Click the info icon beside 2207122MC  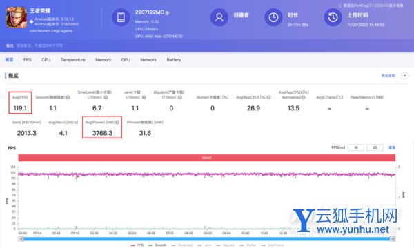[x=168, y=12]
